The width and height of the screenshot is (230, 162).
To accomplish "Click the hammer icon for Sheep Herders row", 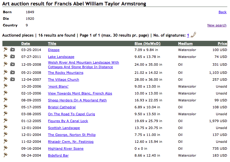I will point(5,100).
